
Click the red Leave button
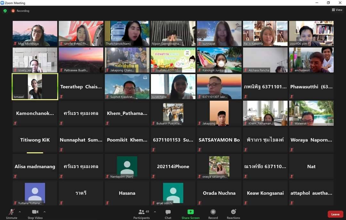click(x=335, y=214)
